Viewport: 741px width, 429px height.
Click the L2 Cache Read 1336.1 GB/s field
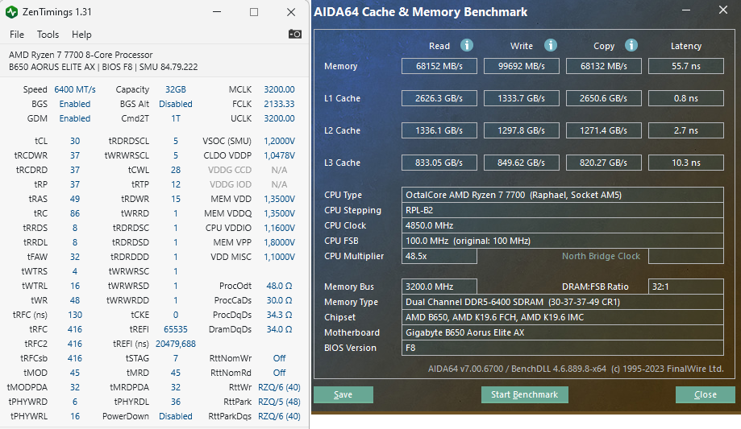pos(439,130)
